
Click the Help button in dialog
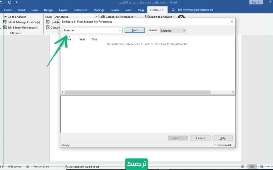(222, 138)
